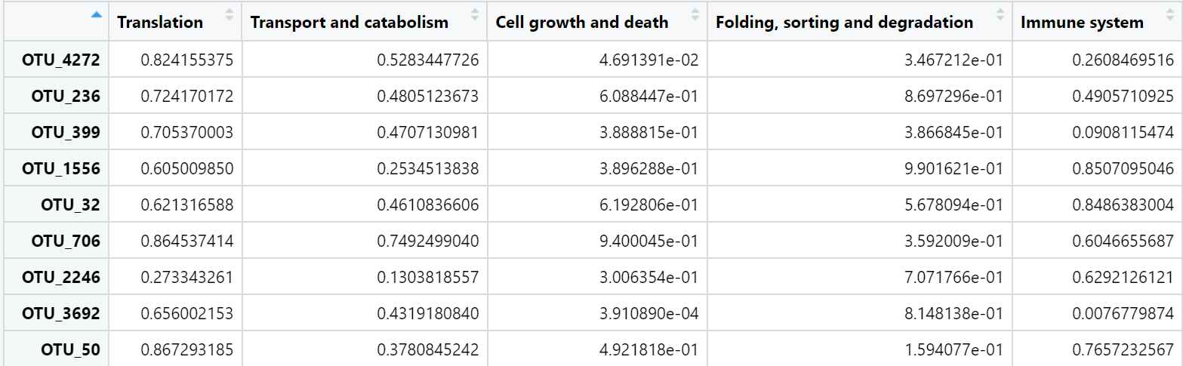Select row OTU_3692 label
1183x366 pixels.
pos(61,313)
